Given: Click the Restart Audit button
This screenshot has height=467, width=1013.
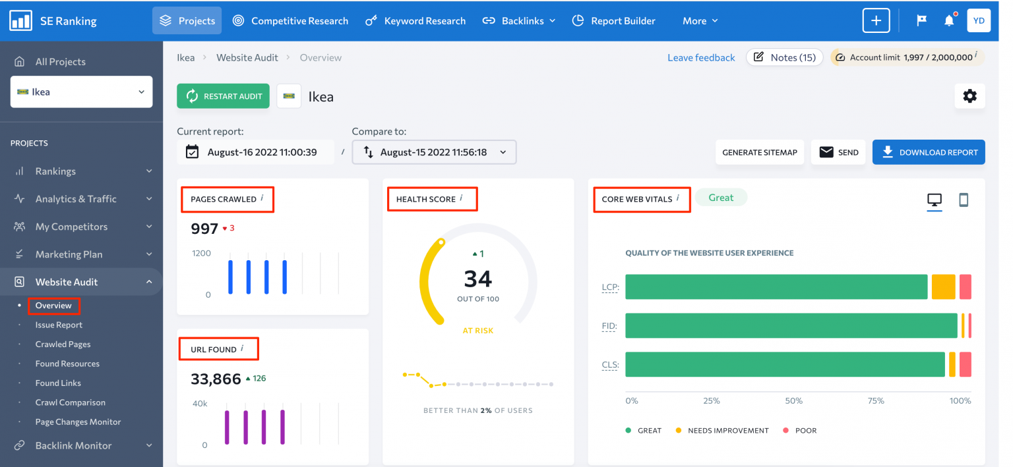Looking at the screenshot, I should click(x=223, y=96).
